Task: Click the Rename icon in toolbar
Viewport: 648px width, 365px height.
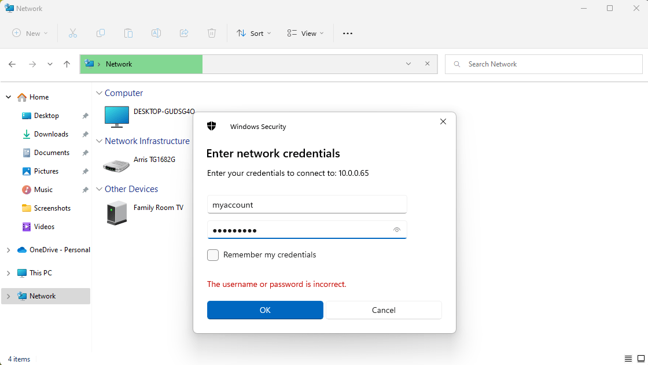Action: click(156, 33)
